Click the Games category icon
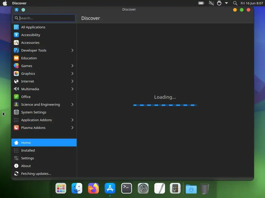Image resolution: width=265 pixels, height=198 pixels. [16, 66]
